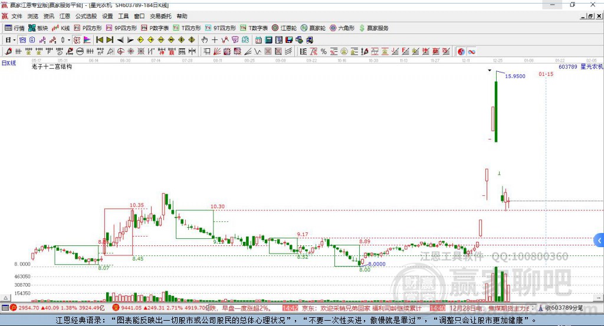Open the 行情 quotes view

tap(15, 28)
